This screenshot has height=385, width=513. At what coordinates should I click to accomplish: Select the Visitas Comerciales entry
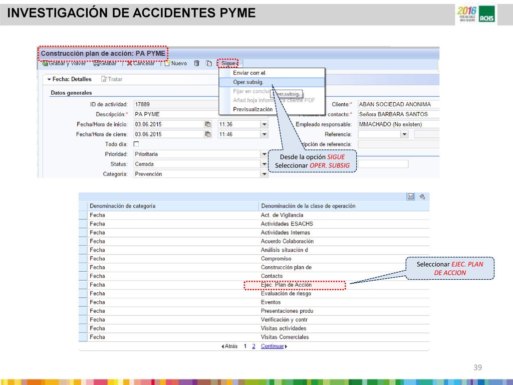pos(285,337)
